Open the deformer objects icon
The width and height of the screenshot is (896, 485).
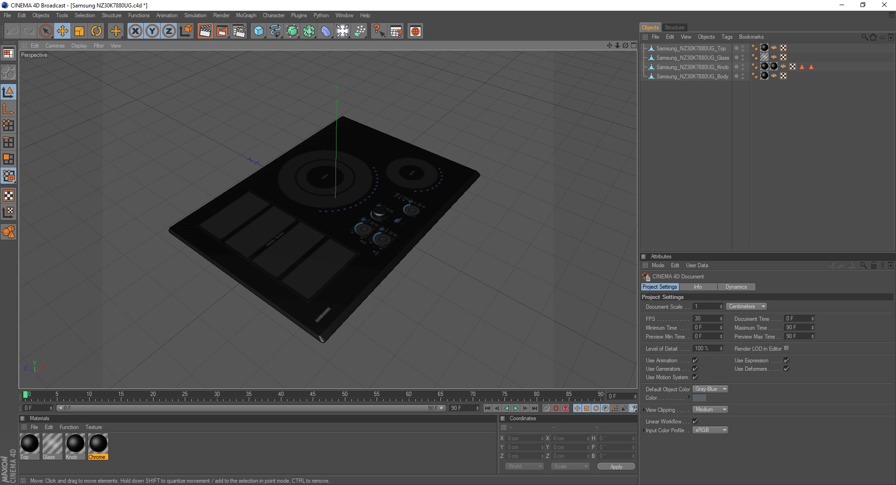pyautogui.click(x=326, y=31)
